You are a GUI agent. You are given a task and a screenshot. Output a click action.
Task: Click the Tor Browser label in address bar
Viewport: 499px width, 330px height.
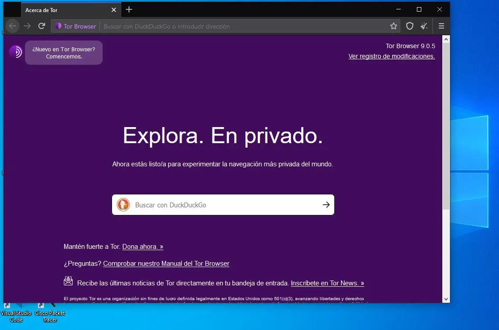[x=80, y=26]
